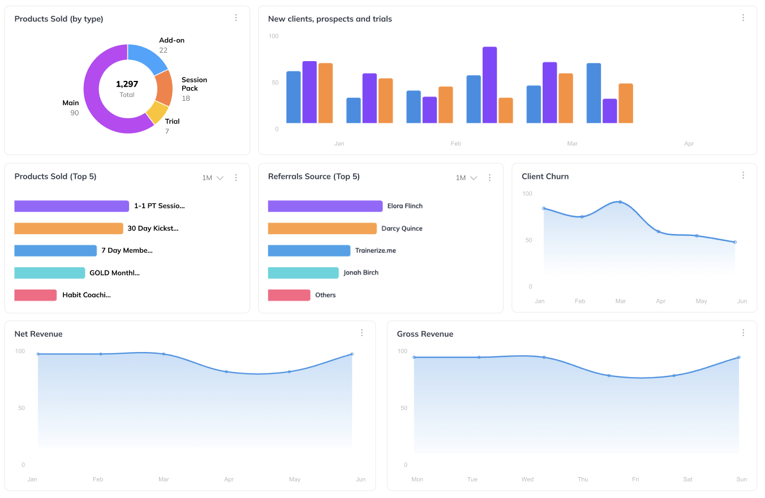
Task: Open options menu for Products Sold (by type)
Action: pyautogui.click(x=236, y=18)
